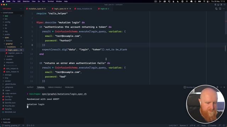Open the Run menu
Screen dimensions: 227x127
pyautogui.click(x=44, y=1)
